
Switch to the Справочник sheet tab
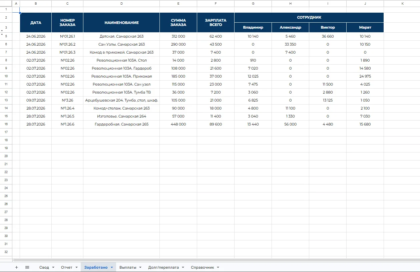[x=202, y=267]
